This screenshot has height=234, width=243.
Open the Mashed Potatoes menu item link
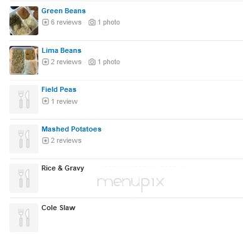point(72,129)
